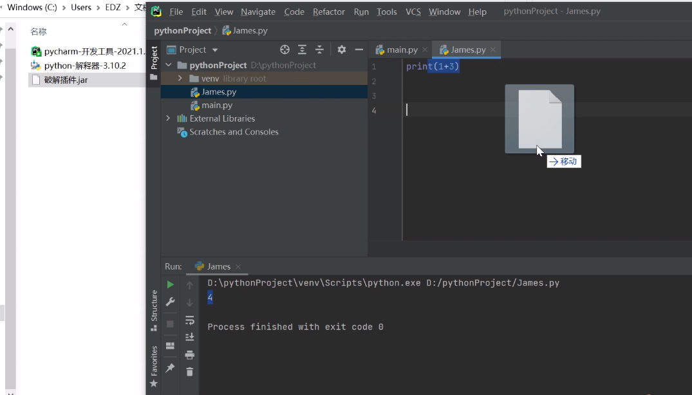Toggle soft-wrap in Run console
The image size is (692, 395).
point(189,320)
